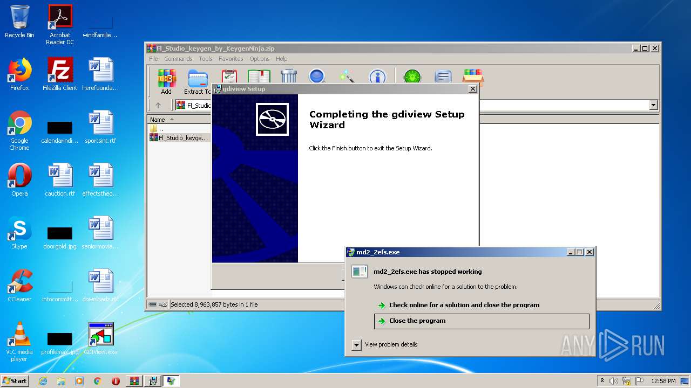Click the Name column header
The height and width of the screenshot is (388, 691).
(x=179, y=120)
